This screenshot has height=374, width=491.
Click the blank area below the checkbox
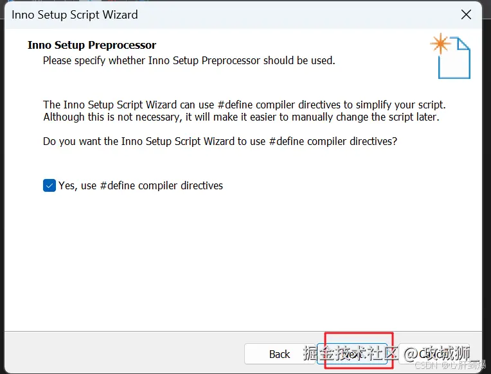pyautogui.click(x=244, y=257)
